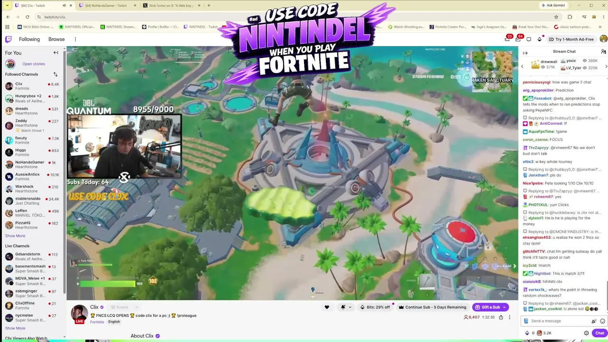
Task: Bookmark this page with the star icon
Action: (x=556, y=17)
